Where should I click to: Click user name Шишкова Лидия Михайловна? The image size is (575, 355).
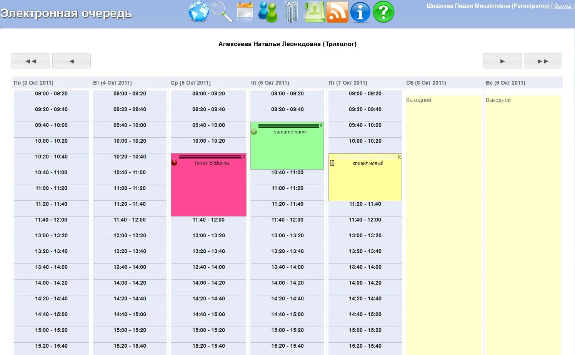(468, 6)
